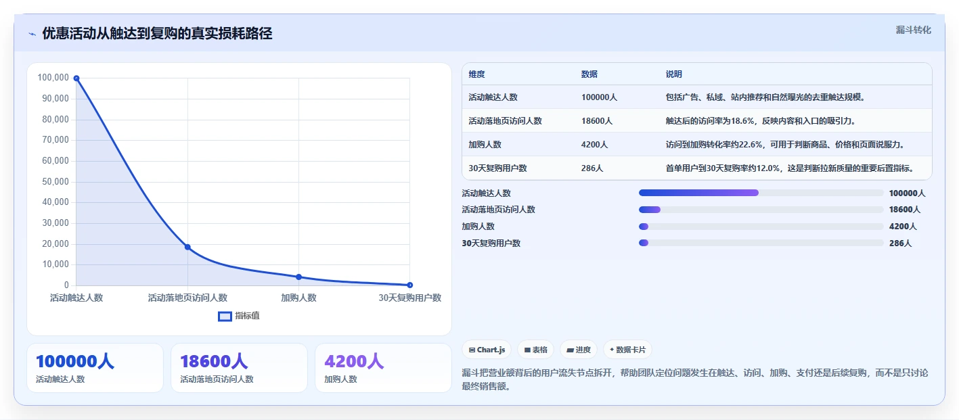The width and height of the screenshot is (959, 420).
Task: Click table cell 100000人
Action: (599, 97)
